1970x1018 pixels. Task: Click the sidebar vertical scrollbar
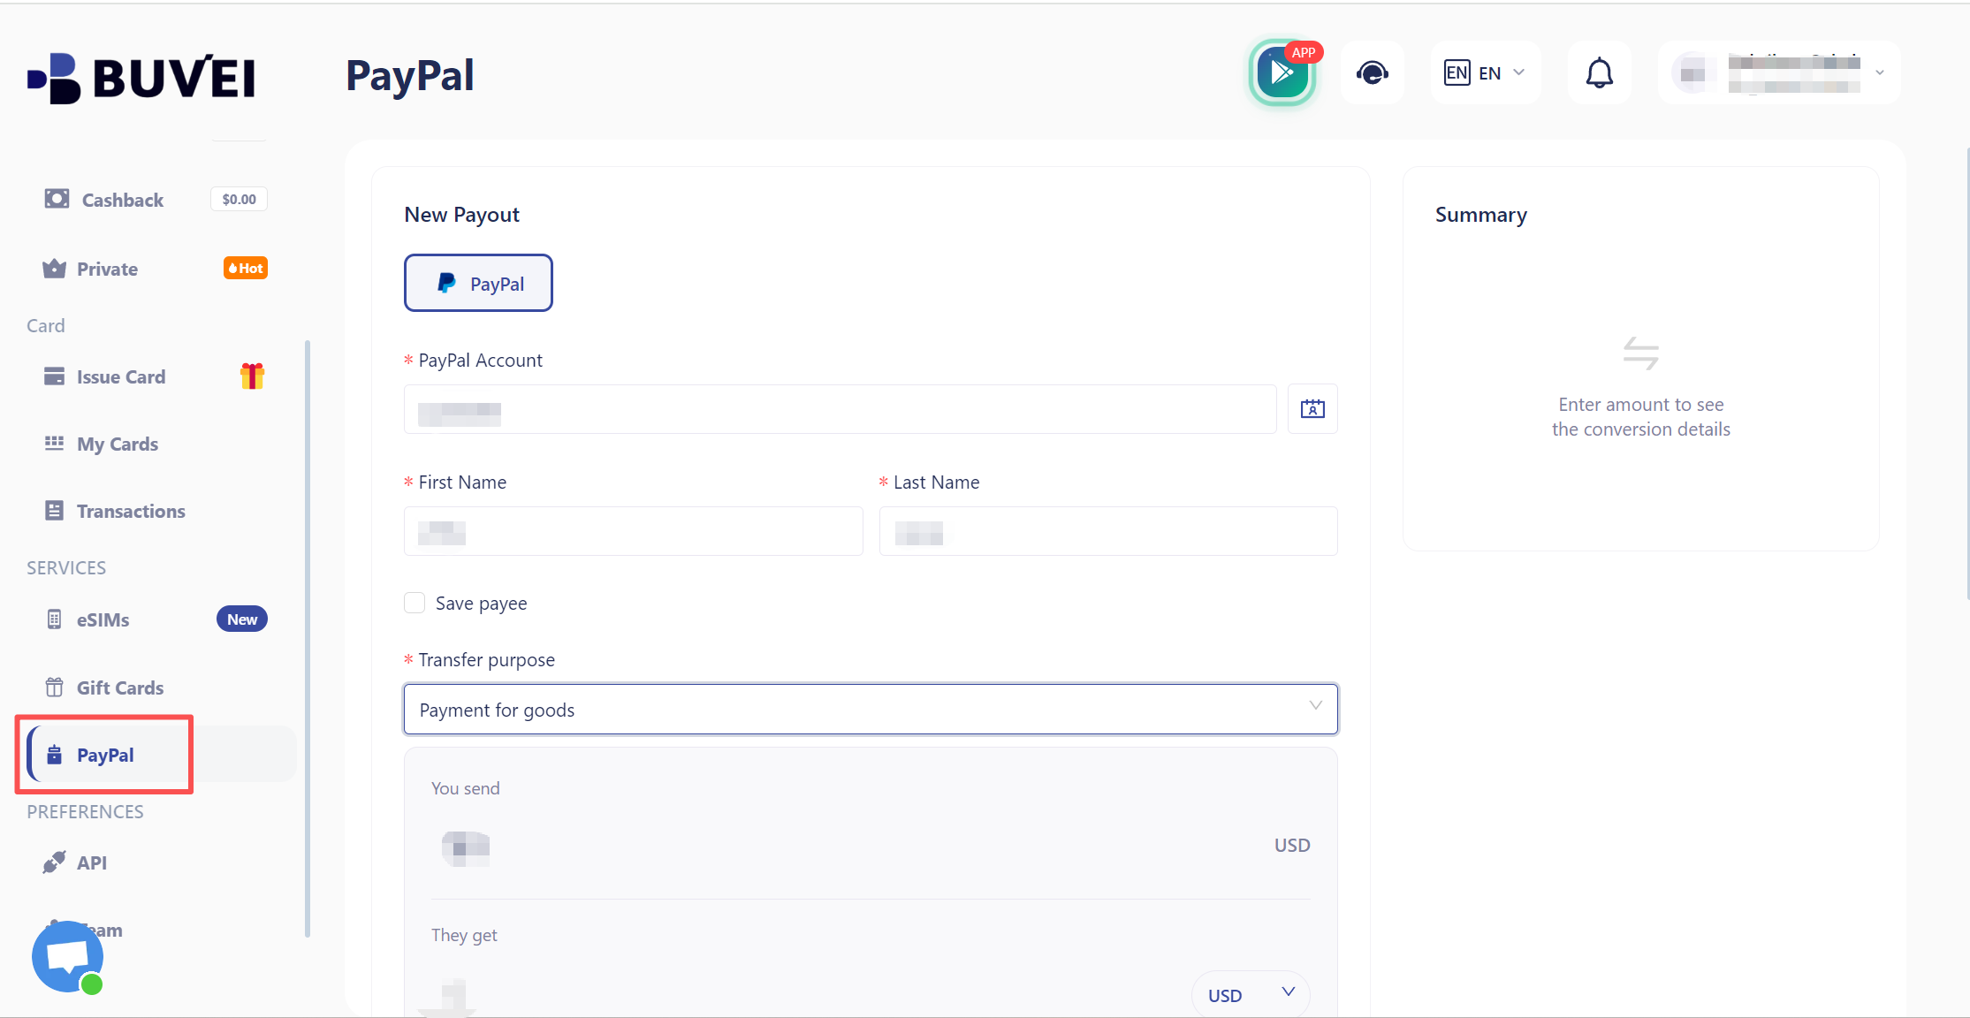(x=307, y=638)
